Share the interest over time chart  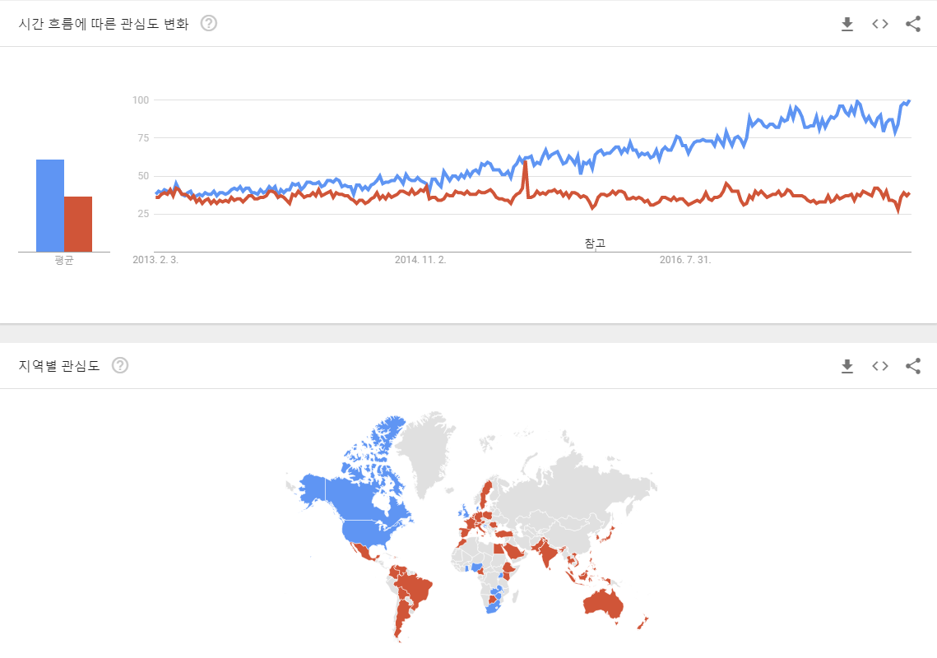912,24
